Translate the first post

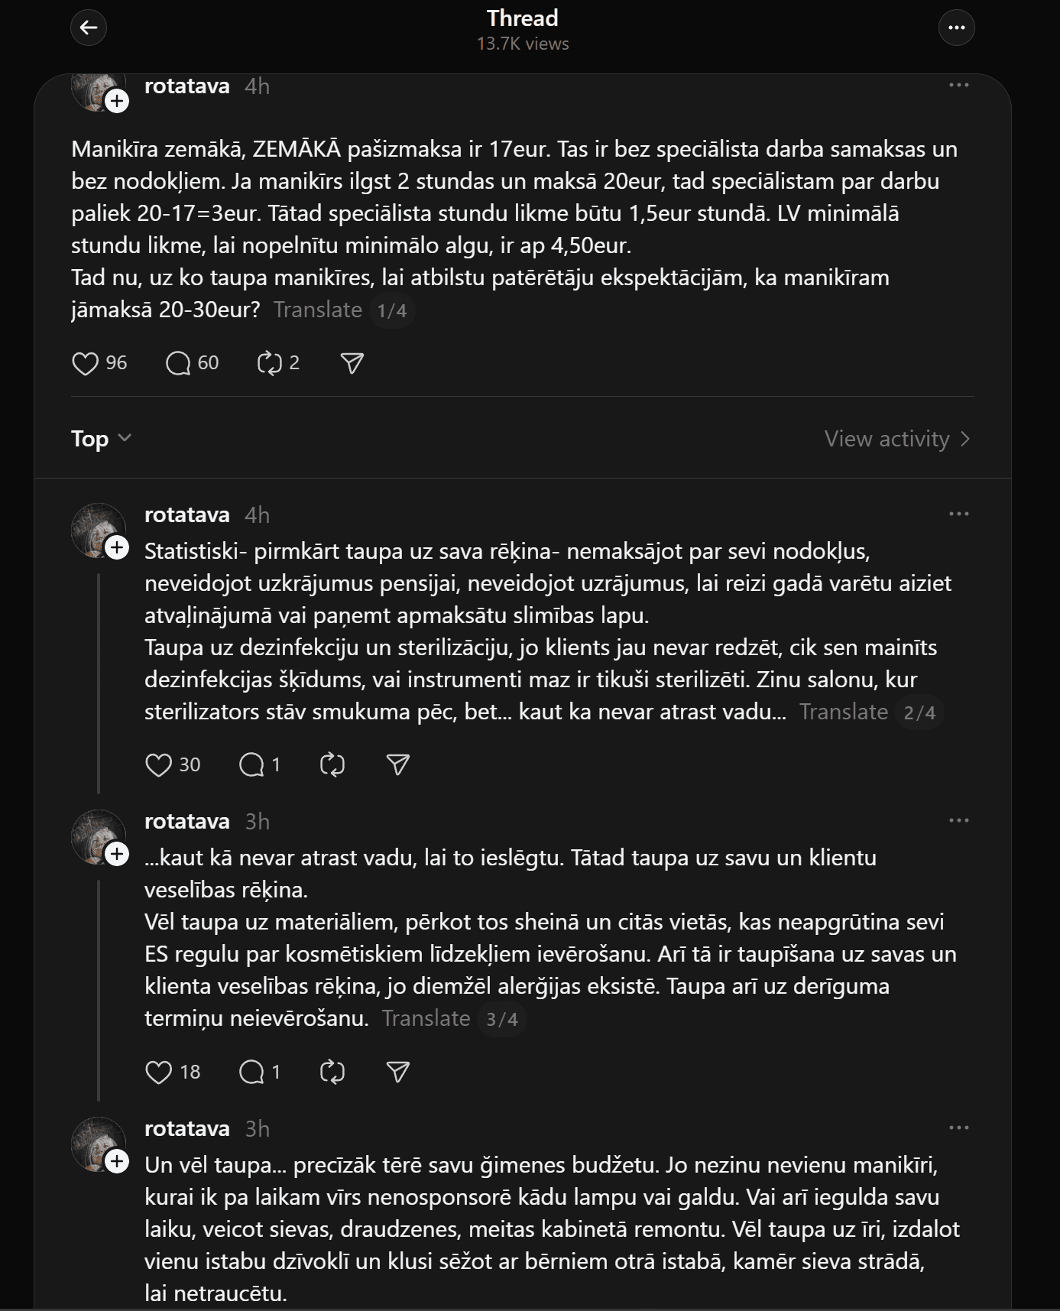[x=318, y=310]
